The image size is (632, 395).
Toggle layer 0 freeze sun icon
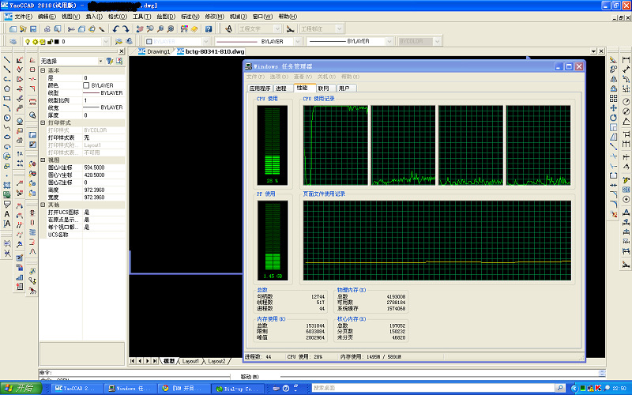[x=35, y=42]
